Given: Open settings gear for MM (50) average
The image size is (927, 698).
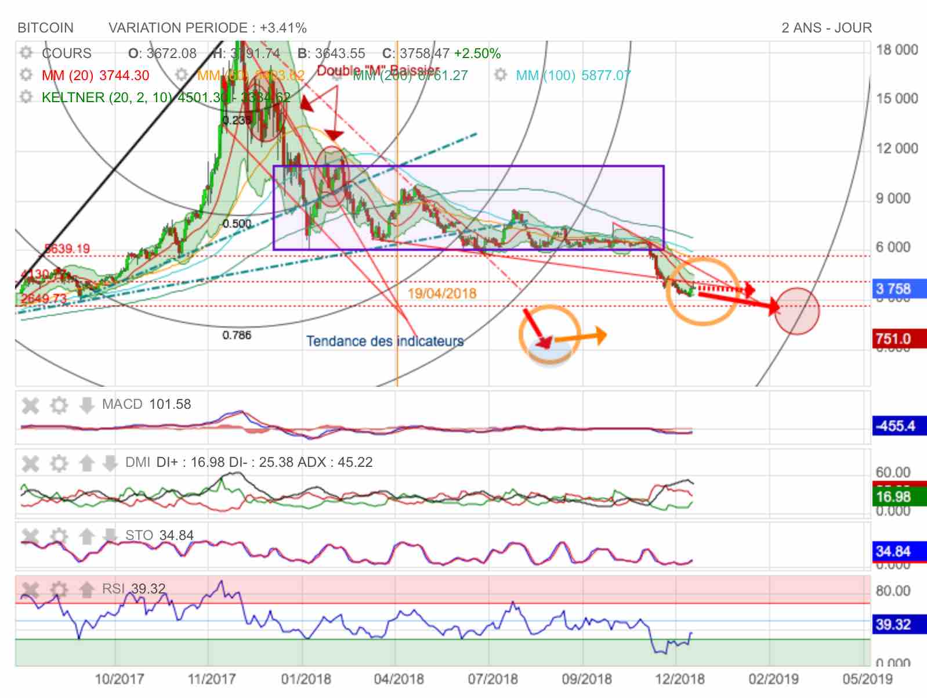Looking at the screenshot, I should [182, 75].
